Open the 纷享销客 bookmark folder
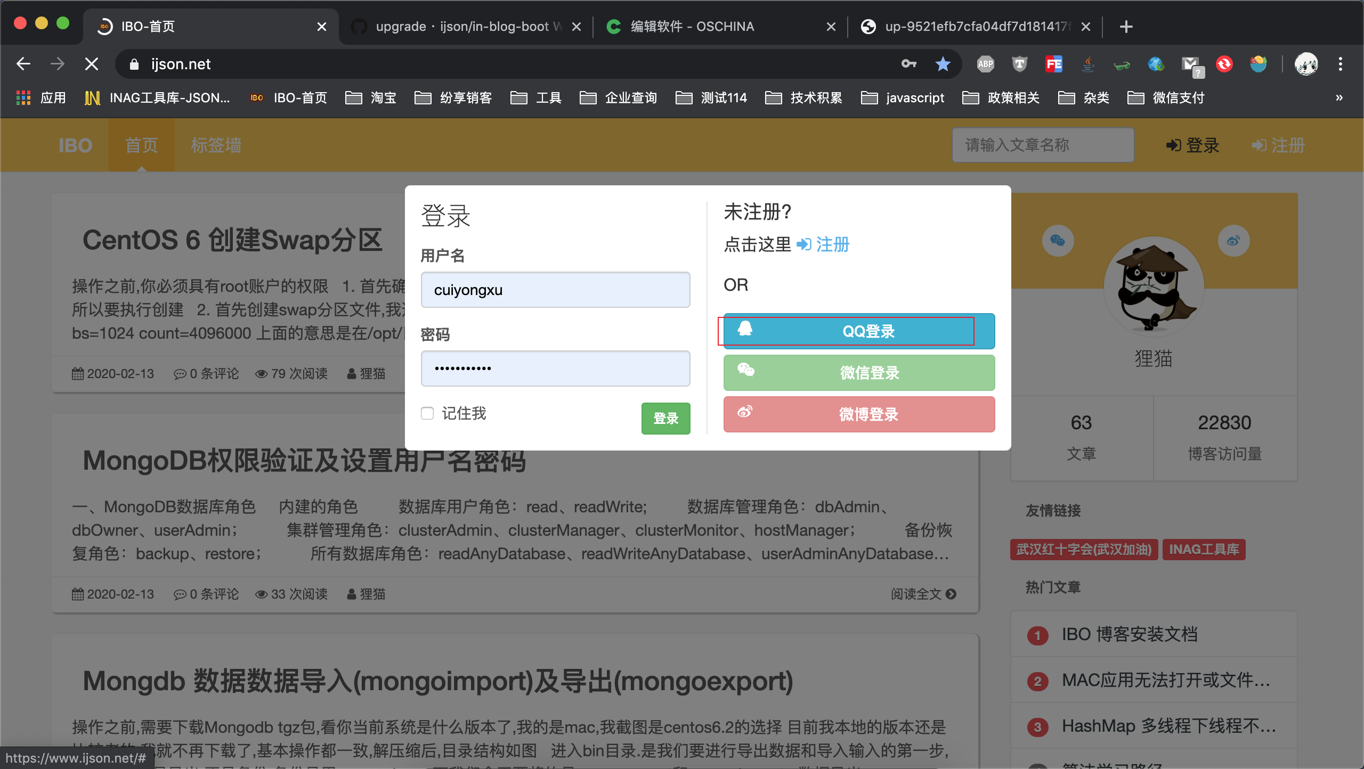Viewport: 1364px width, 769px height. click(453, 98)
